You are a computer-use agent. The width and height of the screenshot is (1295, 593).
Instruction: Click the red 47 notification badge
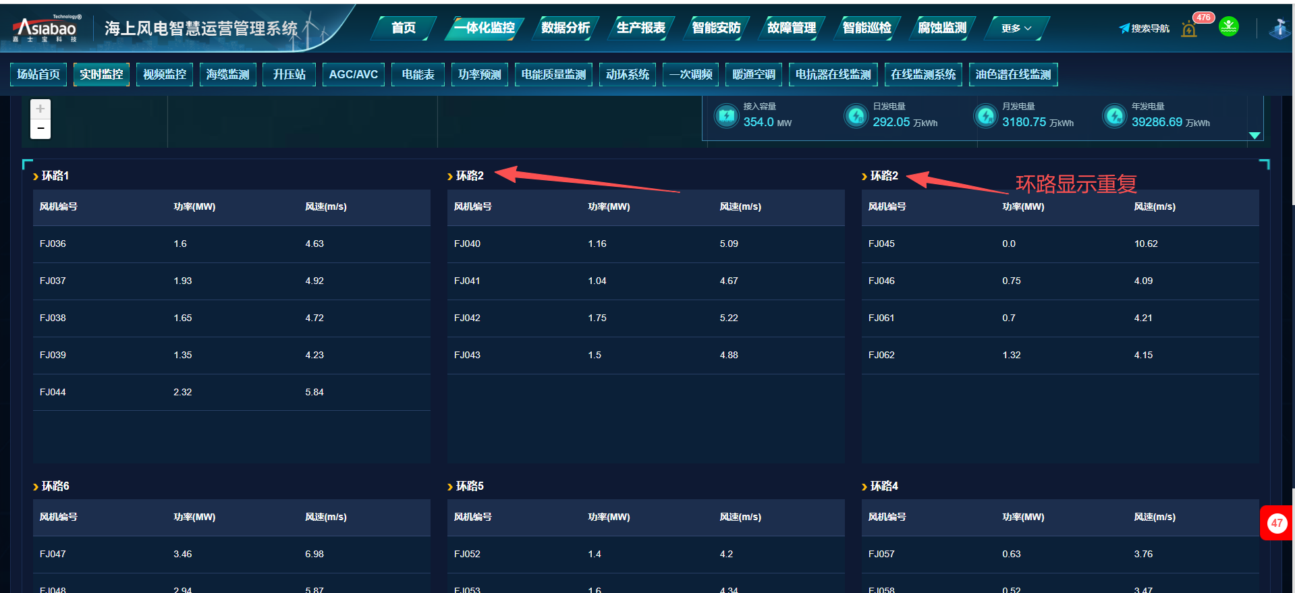[1276, 523]
